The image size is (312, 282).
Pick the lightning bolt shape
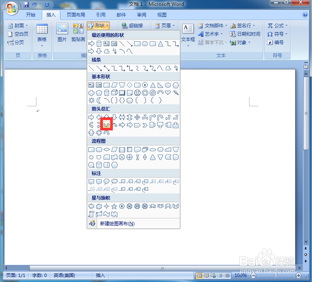[176, 92]
